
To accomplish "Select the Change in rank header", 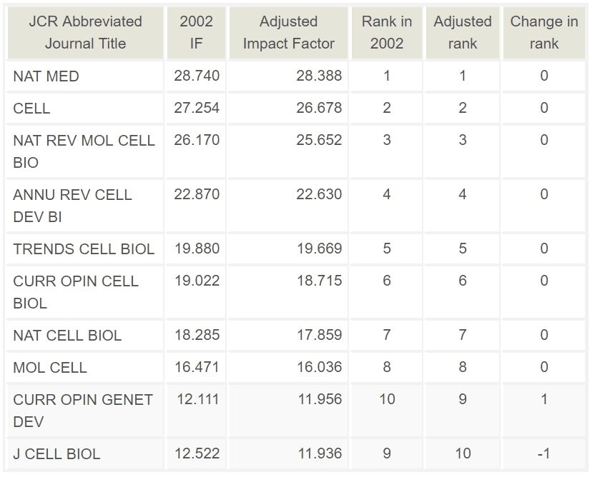I will (x=544, y=33).
